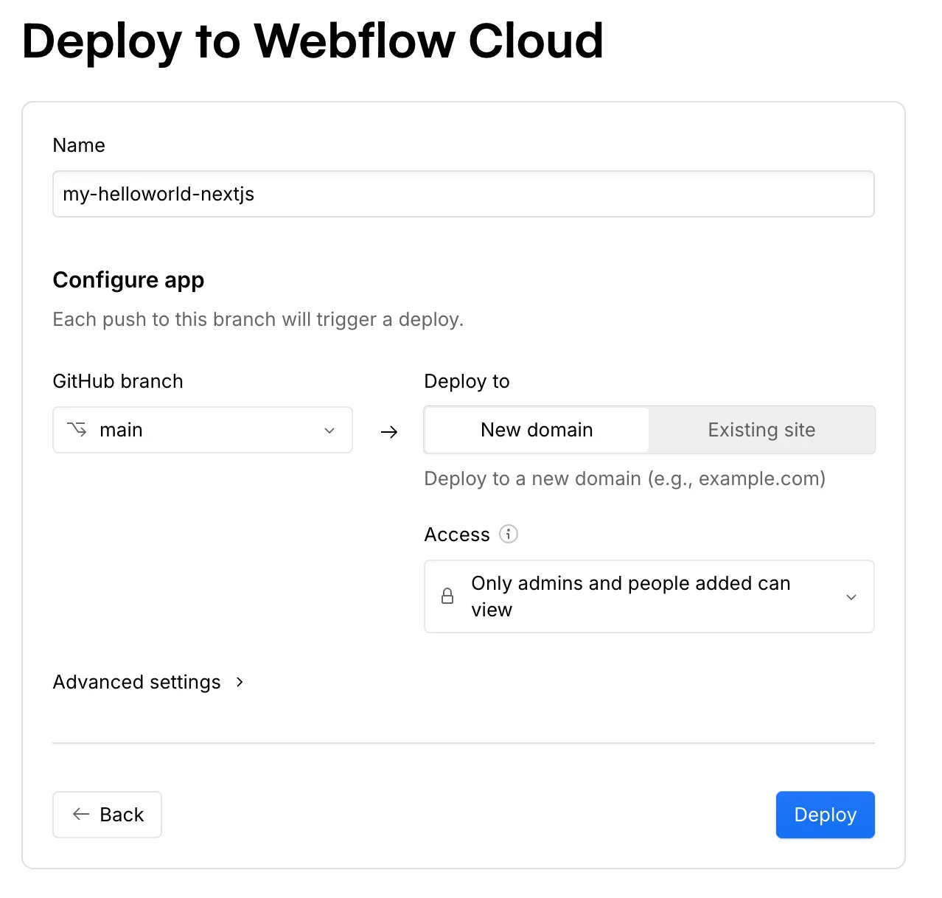The width and height of the screenshot is (942, 898).
Task: Go Back to previous step
Action: click(x=108, y=815)
